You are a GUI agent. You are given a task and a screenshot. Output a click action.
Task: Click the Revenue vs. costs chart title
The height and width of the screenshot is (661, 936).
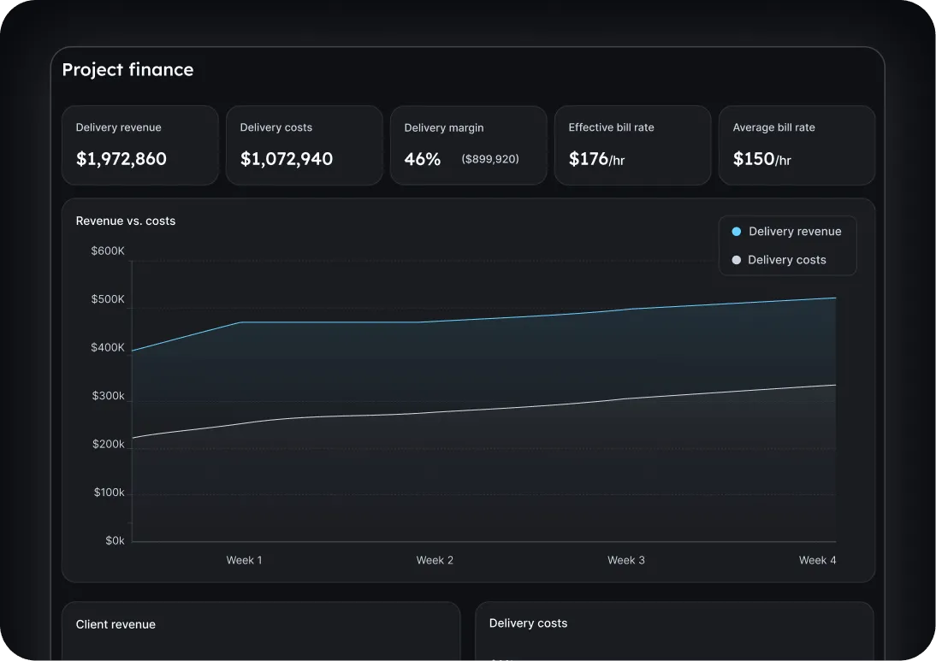coord(126,221)
